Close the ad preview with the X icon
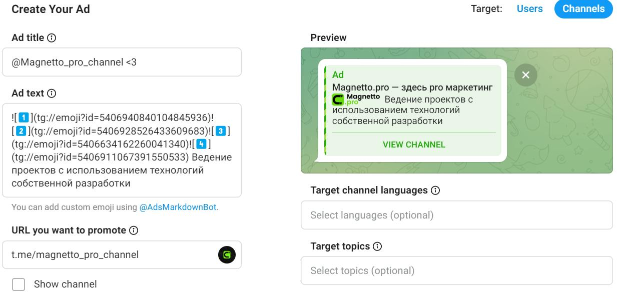This screenshot has height=292, width=628. coord(525,75)
